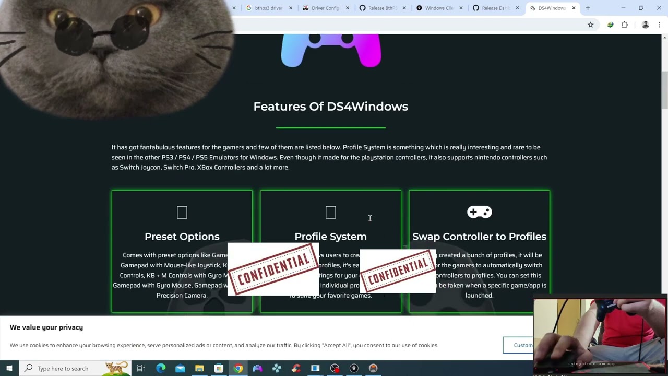Open File Explorer from the taskbar

pos(199,368)
